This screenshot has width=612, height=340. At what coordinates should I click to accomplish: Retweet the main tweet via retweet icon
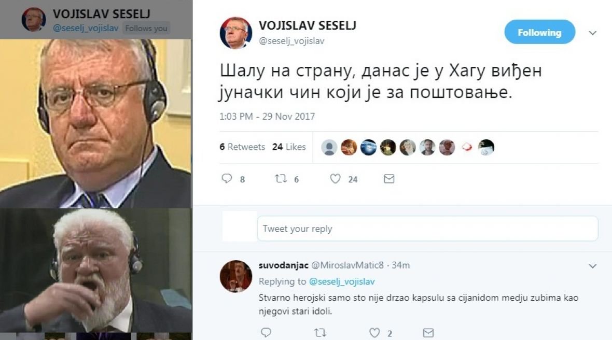click(281, 179)
